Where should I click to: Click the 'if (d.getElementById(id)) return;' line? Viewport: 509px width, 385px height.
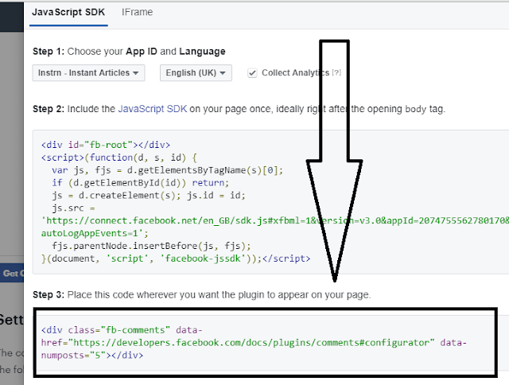[141, 183]
